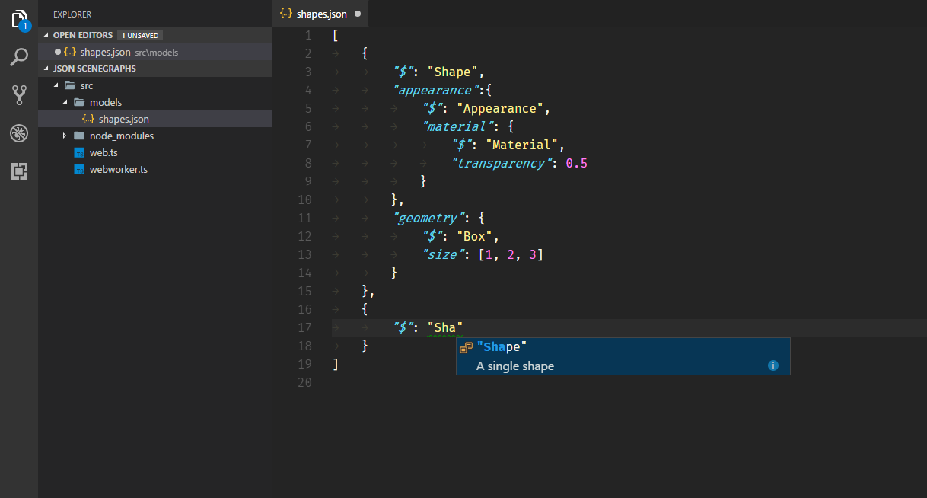
Task: Click the src\models path label in Open Editors
Action: pyautogui.click(x=156, y=53)
